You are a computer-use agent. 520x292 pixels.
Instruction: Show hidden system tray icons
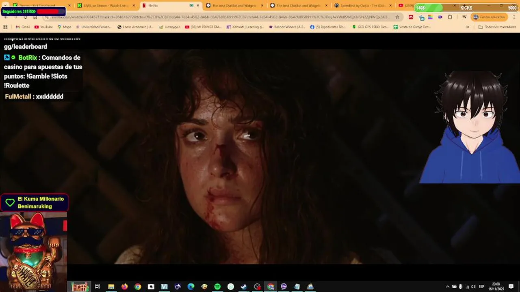(448, 287)
